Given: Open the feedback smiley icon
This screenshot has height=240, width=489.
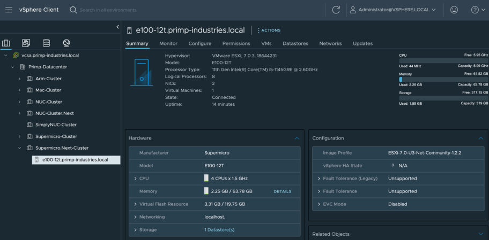Looking at the screenshot, I should coord(454,10).
